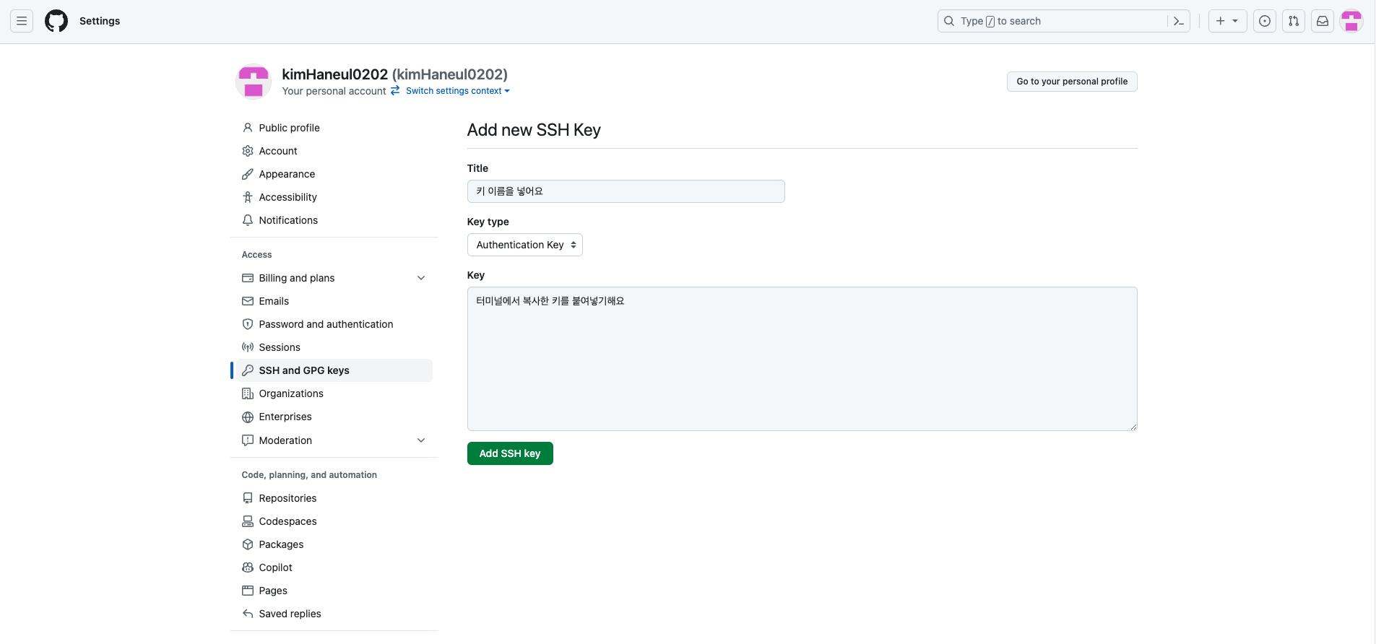Viewport: 1376px width, 644px height.
Task: Open Accessibility settings page
Action: pyautogui.click(x=334, y=197)
